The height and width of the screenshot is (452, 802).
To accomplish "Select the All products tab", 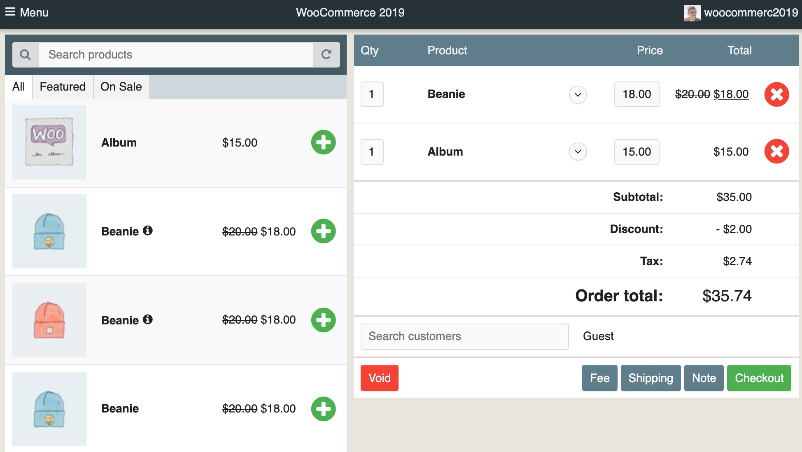I will point(18,86).
